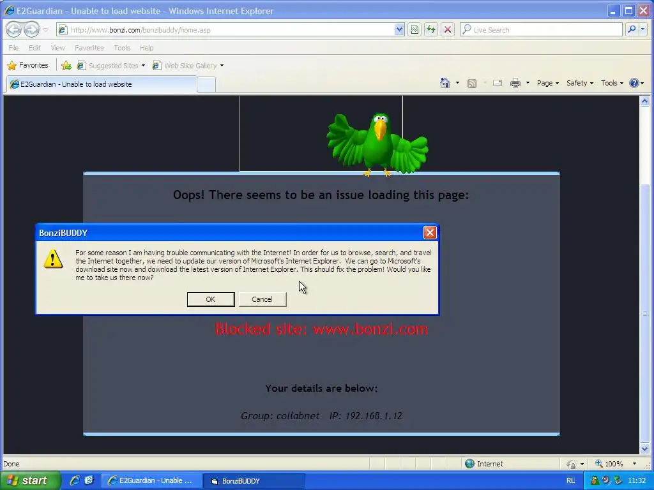This screenshot has height=490, width=654.
Task: Click the Compatibility View icon
Action: [x=414, y=29]
